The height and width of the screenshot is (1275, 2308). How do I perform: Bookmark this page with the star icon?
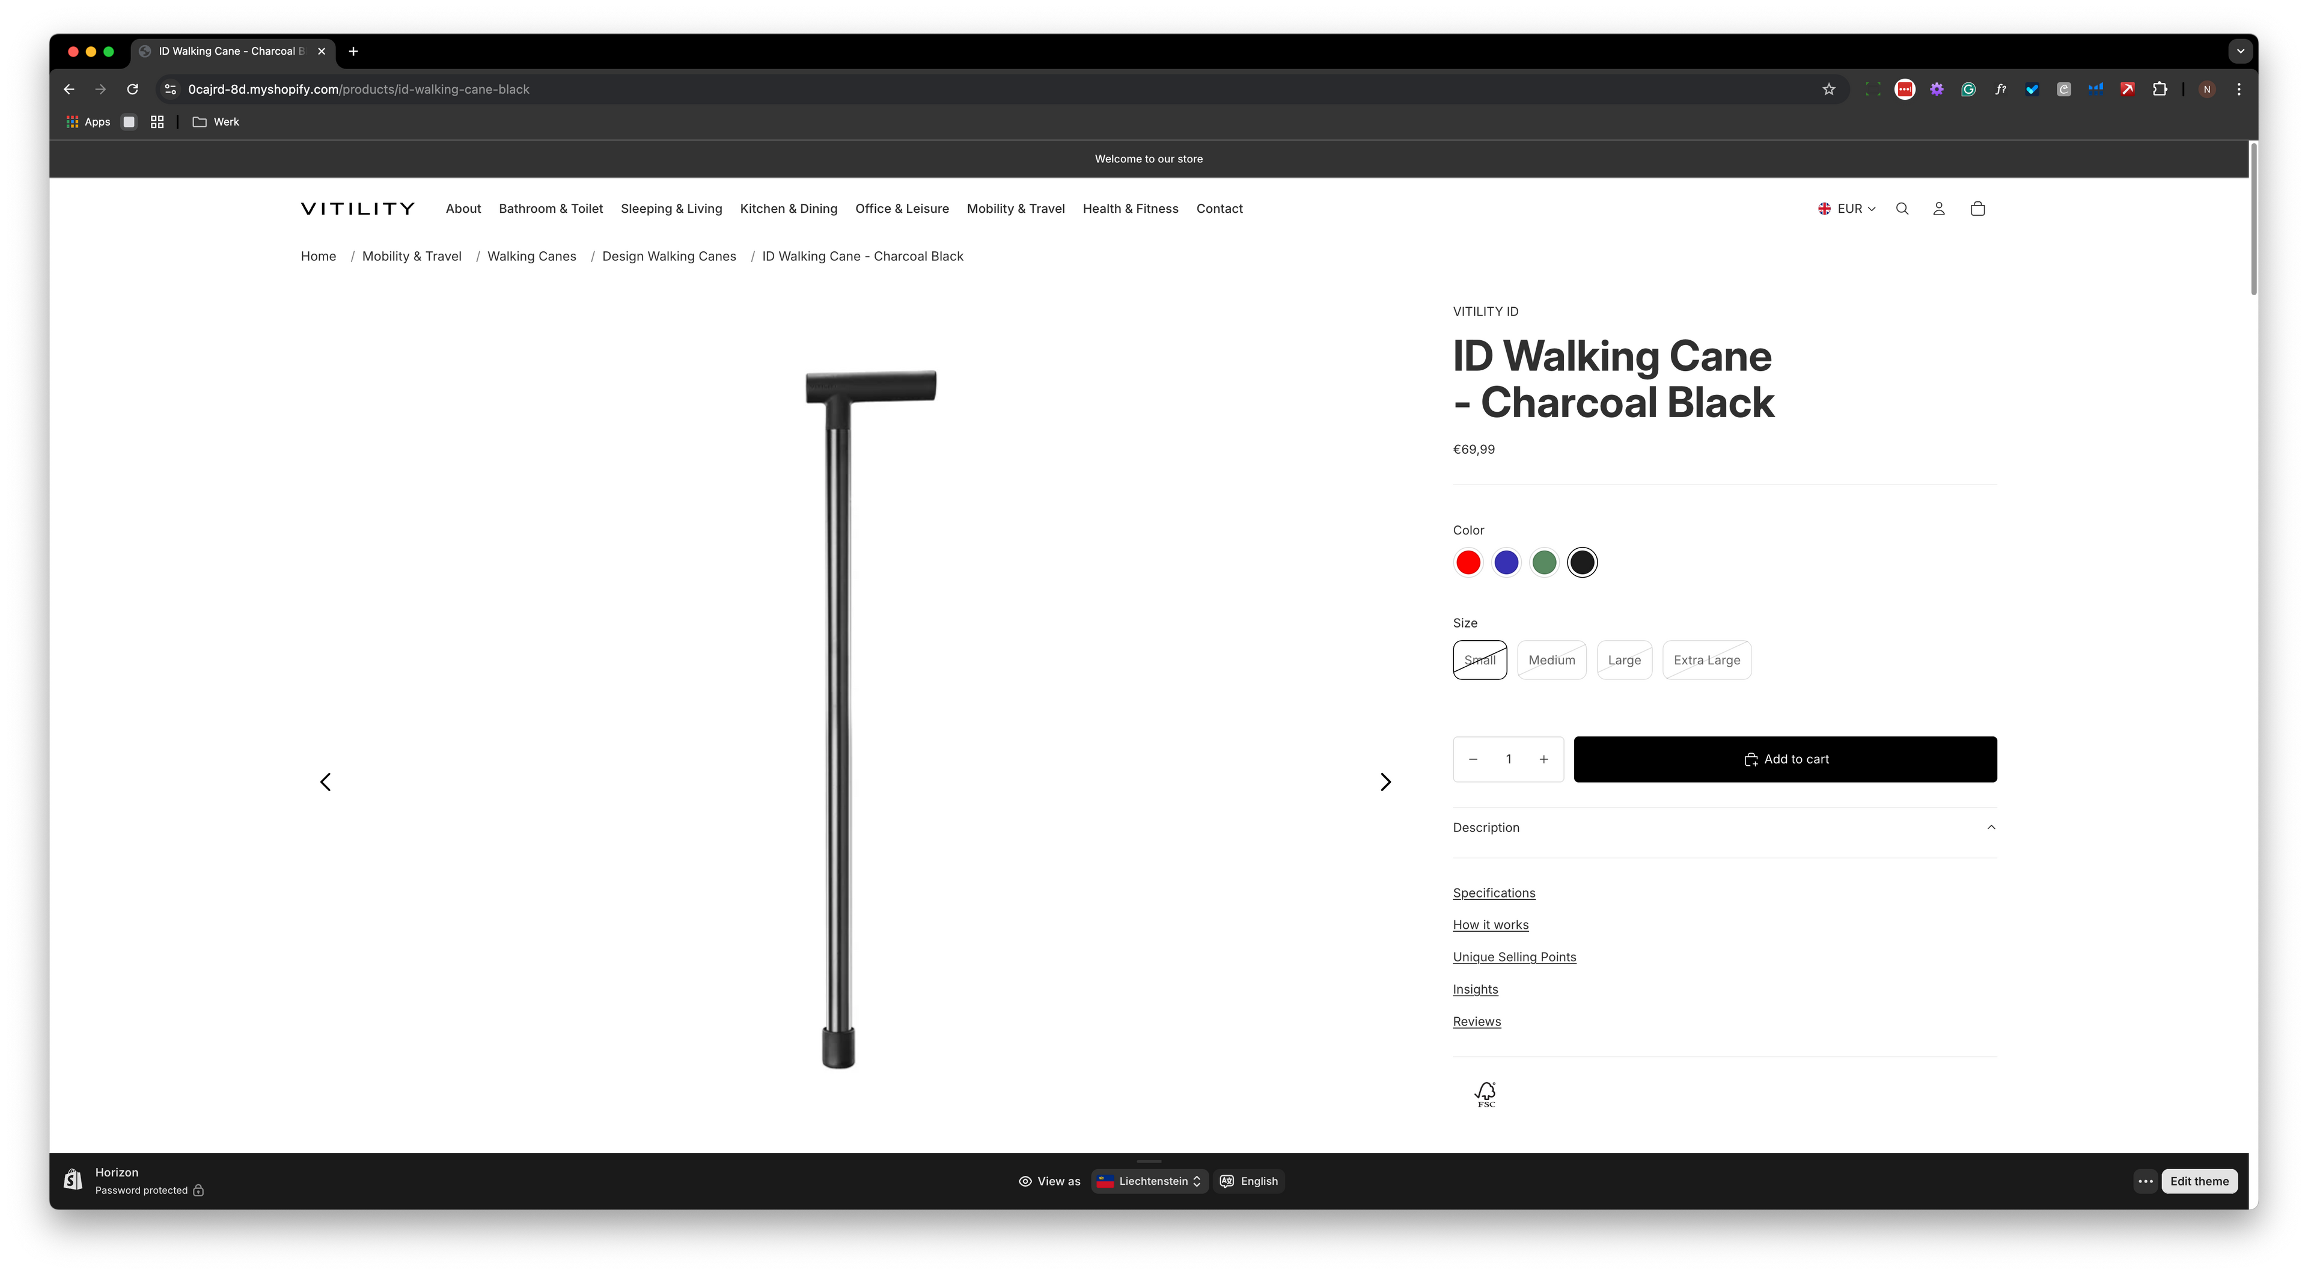point(1828,89)
